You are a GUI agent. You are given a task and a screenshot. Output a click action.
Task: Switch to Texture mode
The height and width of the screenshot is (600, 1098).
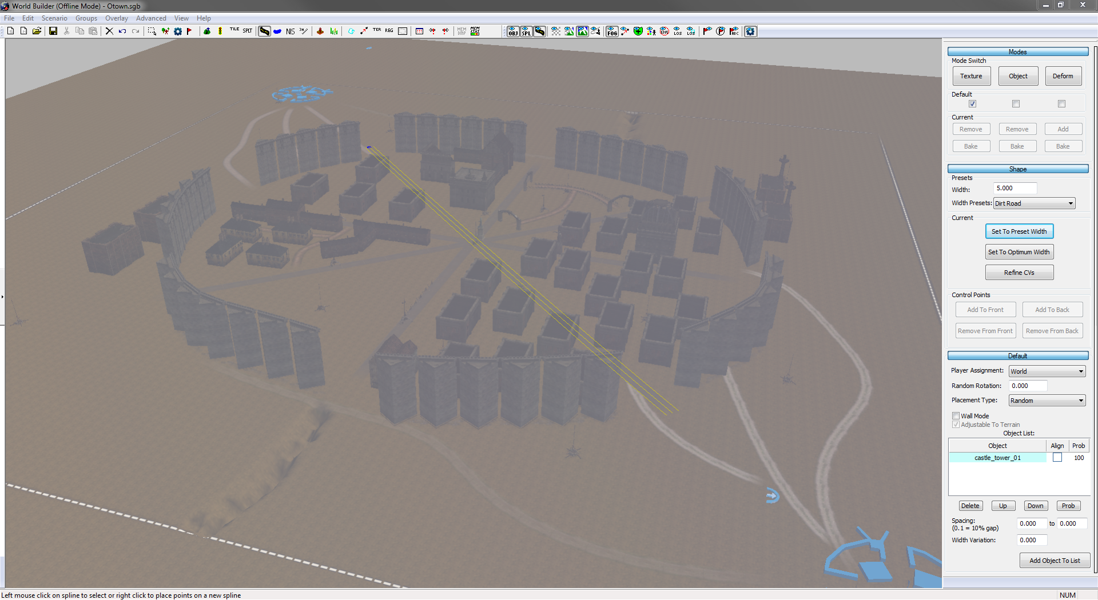[x=971, y=76]
